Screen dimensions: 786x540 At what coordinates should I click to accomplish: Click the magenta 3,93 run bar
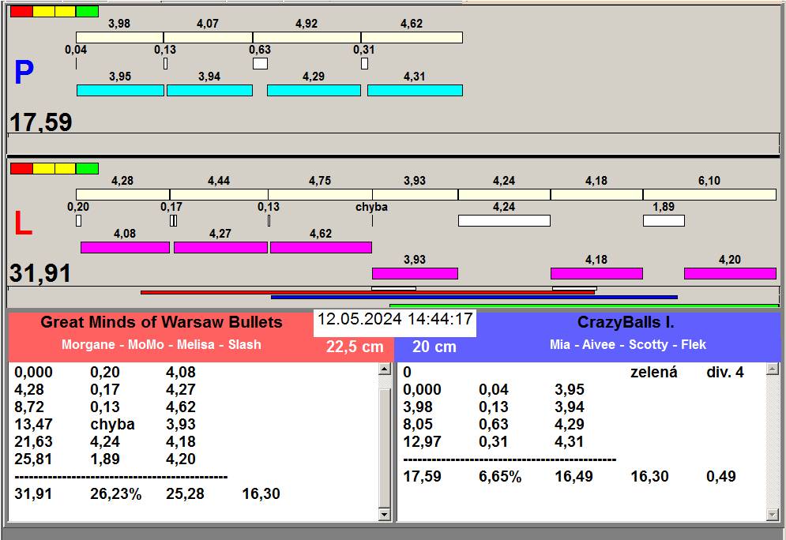click(x=415, y=273)
